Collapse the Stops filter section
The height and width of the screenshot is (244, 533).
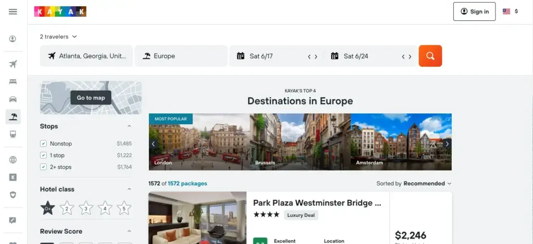pos(129,126)
